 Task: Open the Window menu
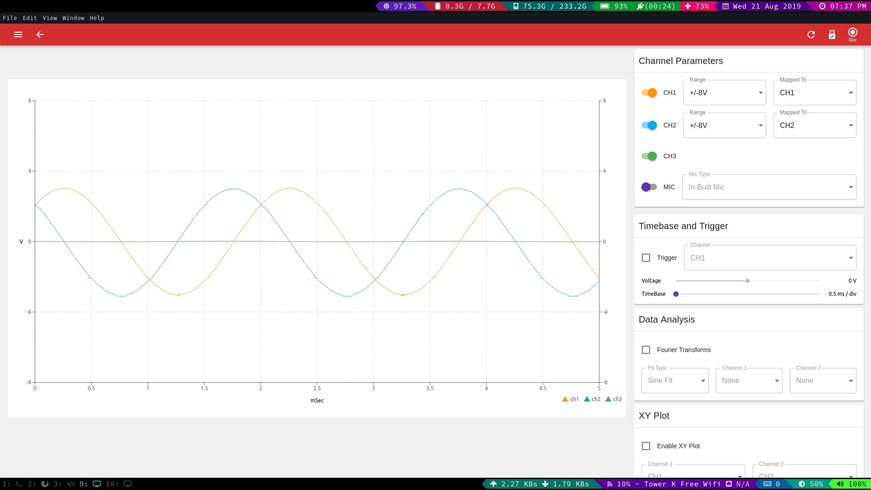click(x=73, y=18)
